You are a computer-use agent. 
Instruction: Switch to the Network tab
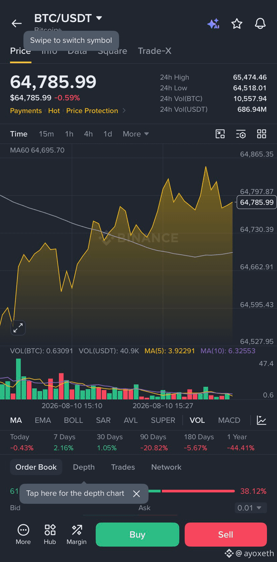coord(166,467)
